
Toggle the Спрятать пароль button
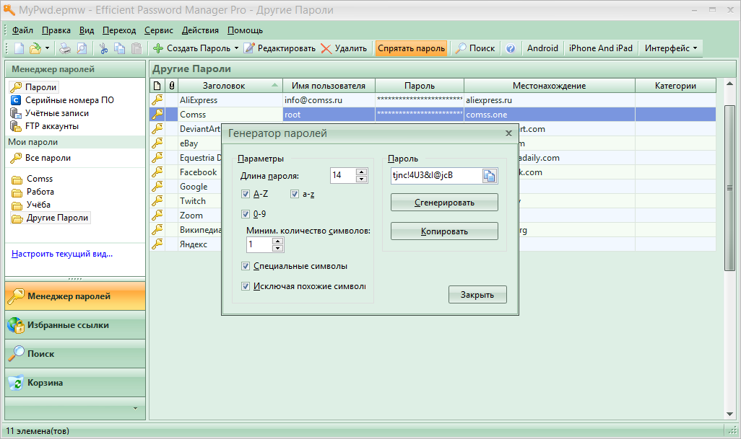[x=411, y=48]
